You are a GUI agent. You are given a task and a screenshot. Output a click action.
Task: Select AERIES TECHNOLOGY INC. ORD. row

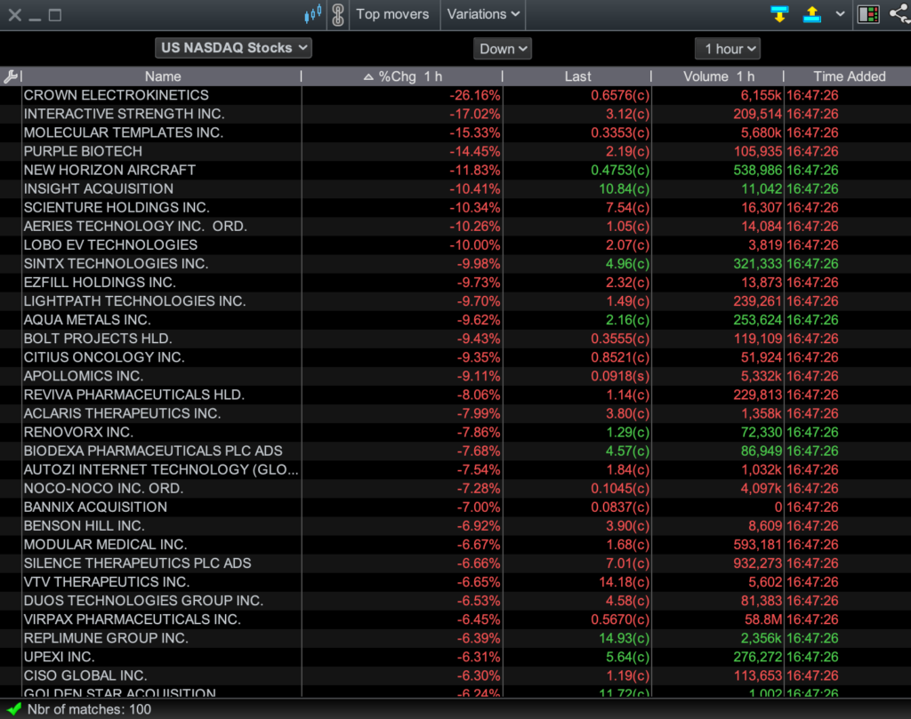coord(455,227)
